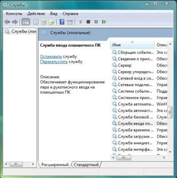Click the services list scroll down arrow
Viewport: 177px width, 178px height.
pyautogui.click(x=170, y=152)
